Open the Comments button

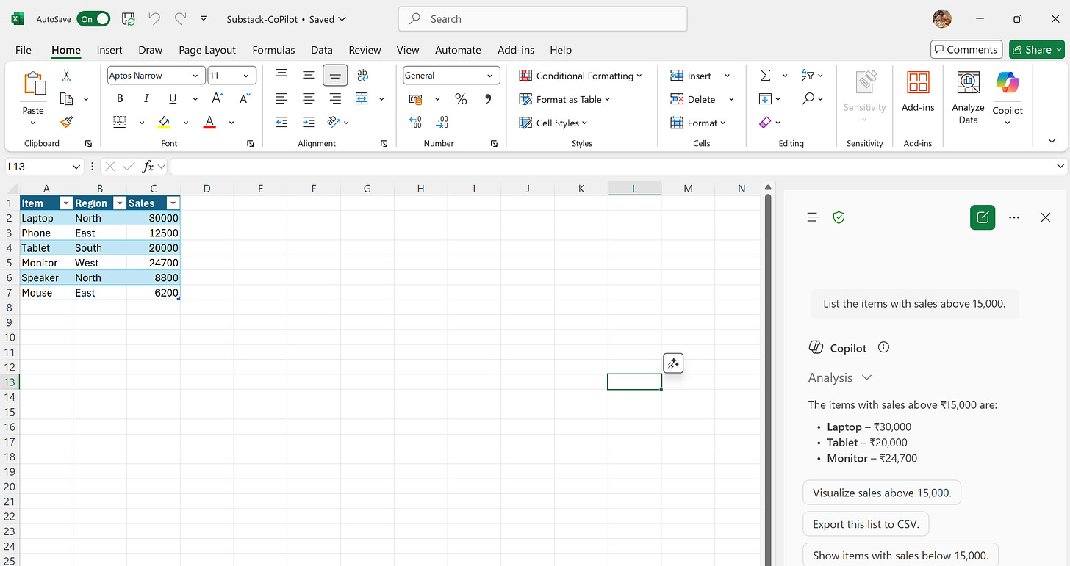[x=966, y=49]
